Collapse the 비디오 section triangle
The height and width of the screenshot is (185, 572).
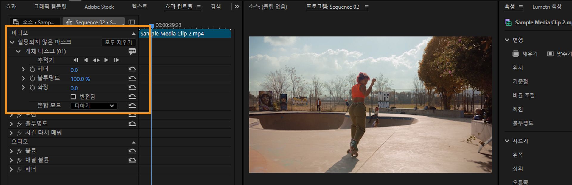[x=133, y=34]
